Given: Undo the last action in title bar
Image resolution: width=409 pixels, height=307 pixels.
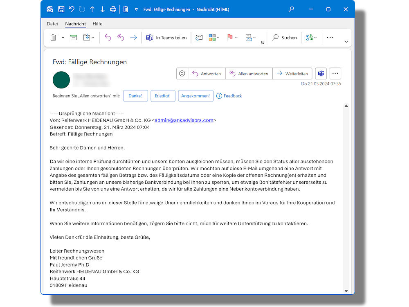Looking at the screenshot, I should (x=72, y=9).
